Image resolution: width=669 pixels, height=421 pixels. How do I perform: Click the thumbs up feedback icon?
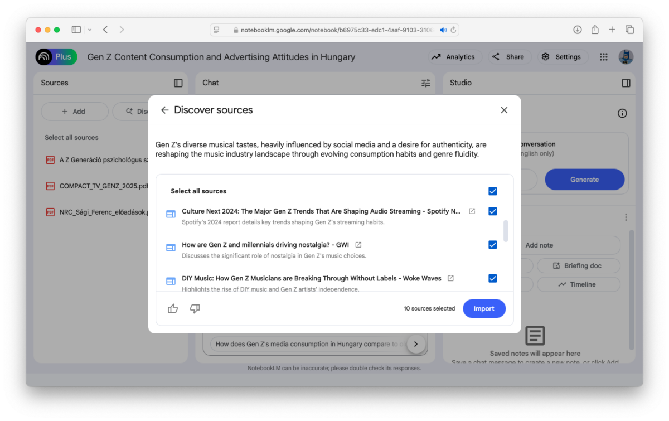173,308
